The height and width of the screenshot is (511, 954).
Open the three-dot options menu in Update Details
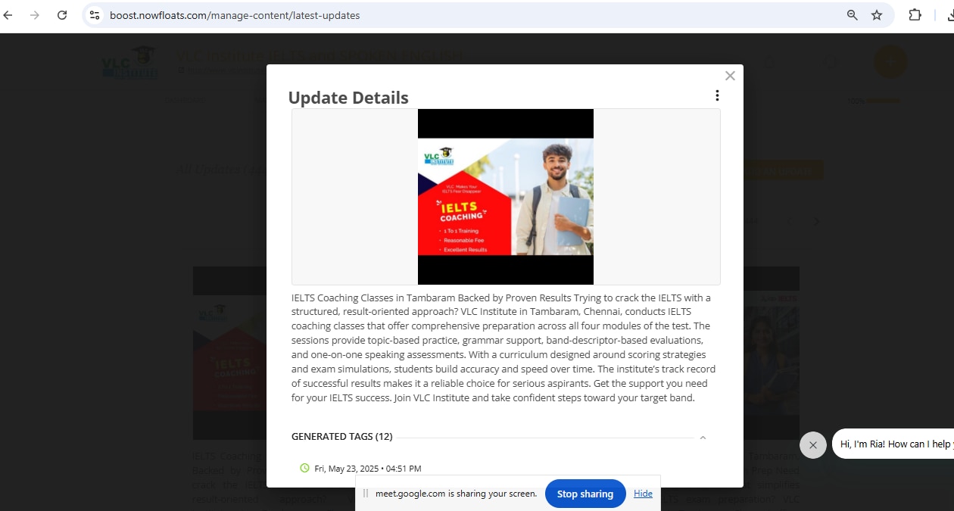pos(717,95)
